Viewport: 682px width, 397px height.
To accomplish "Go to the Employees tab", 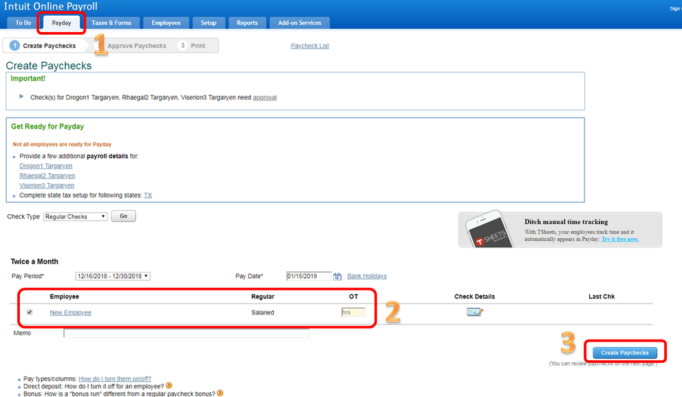I will click(x=166, y=23).
